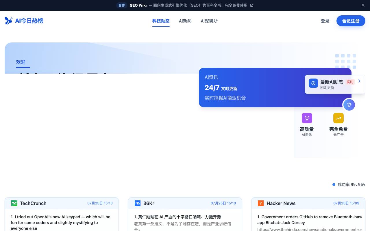Switch to the AI新闻 tab
The image size is (370, 231).
(x=185, y=21)
